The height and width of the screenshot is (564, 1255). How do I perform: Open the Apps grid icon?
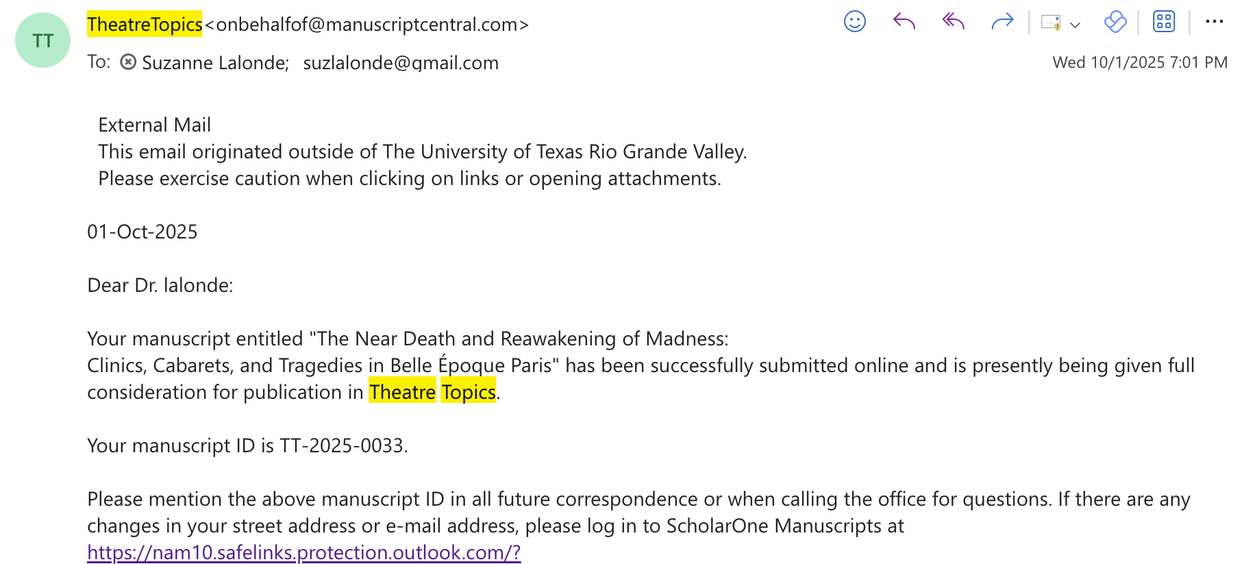(1164, 22)
